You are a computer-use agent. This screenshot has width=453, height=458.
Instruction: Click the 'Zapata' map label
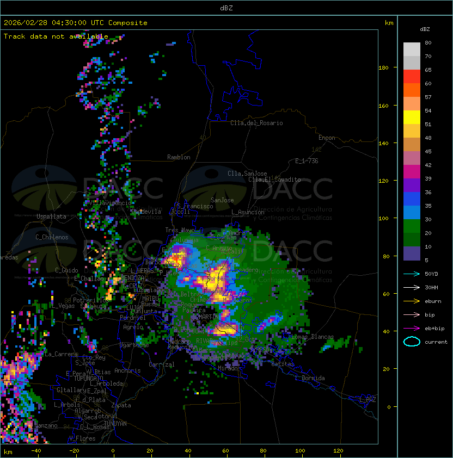(x=121, y=405)
